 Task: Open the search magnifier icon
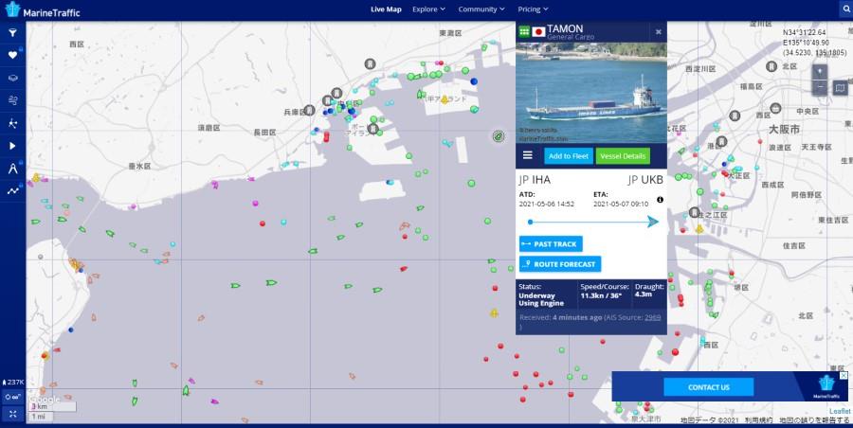845,9
